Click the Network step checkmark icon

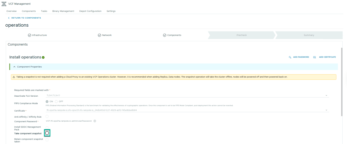[x=99, y=35]
